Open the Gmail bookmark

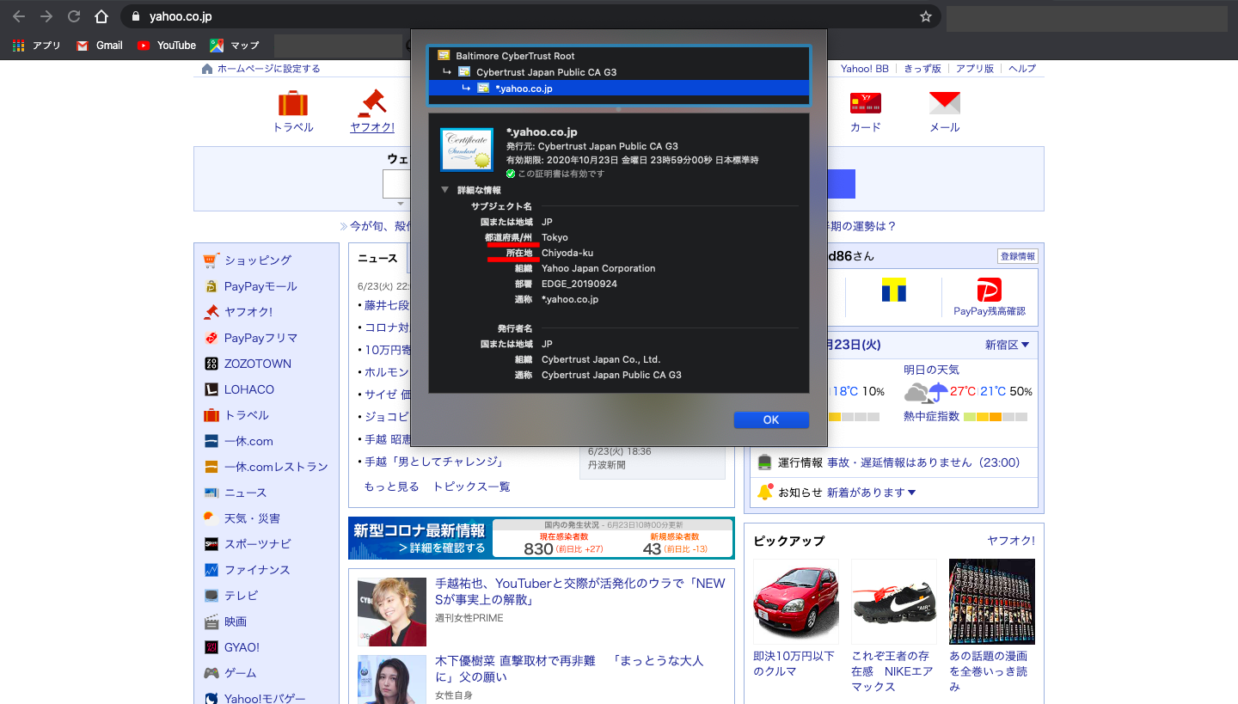click(100, 46)
